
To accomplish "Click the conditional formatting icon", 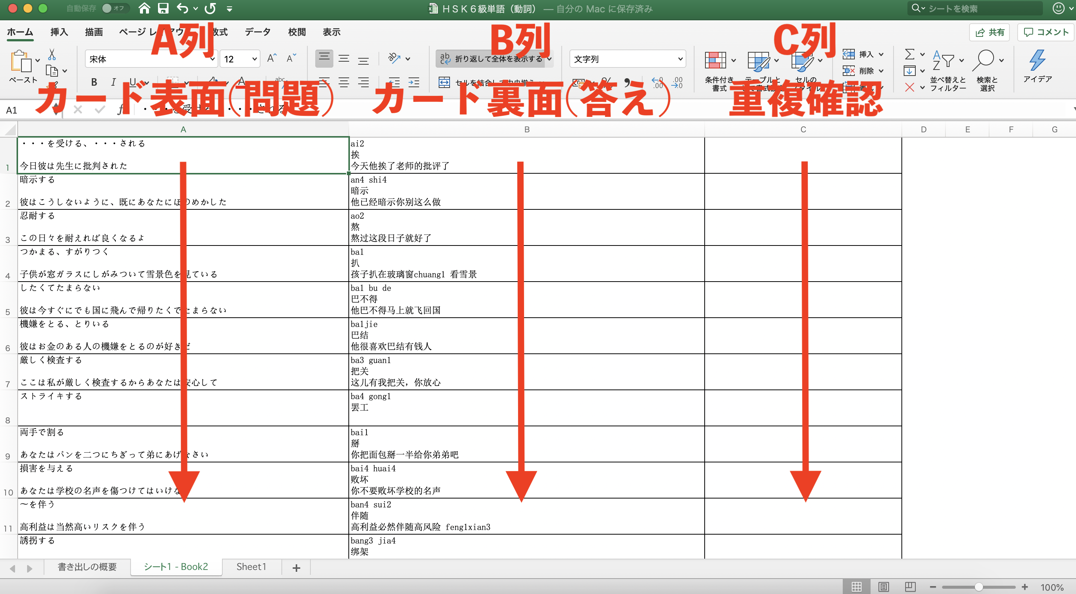I will coord(716,61).
